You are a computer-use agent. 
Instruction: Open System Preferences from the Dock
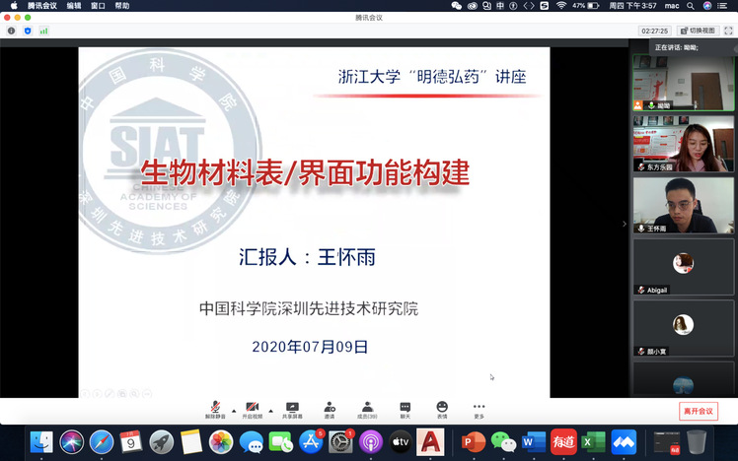[340, 441]
